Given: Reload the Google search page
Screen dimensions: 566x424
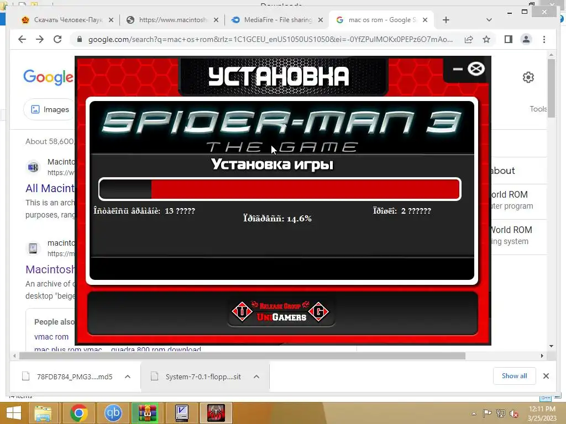Looking at the screenshot, I should click(x=57, y=39).
